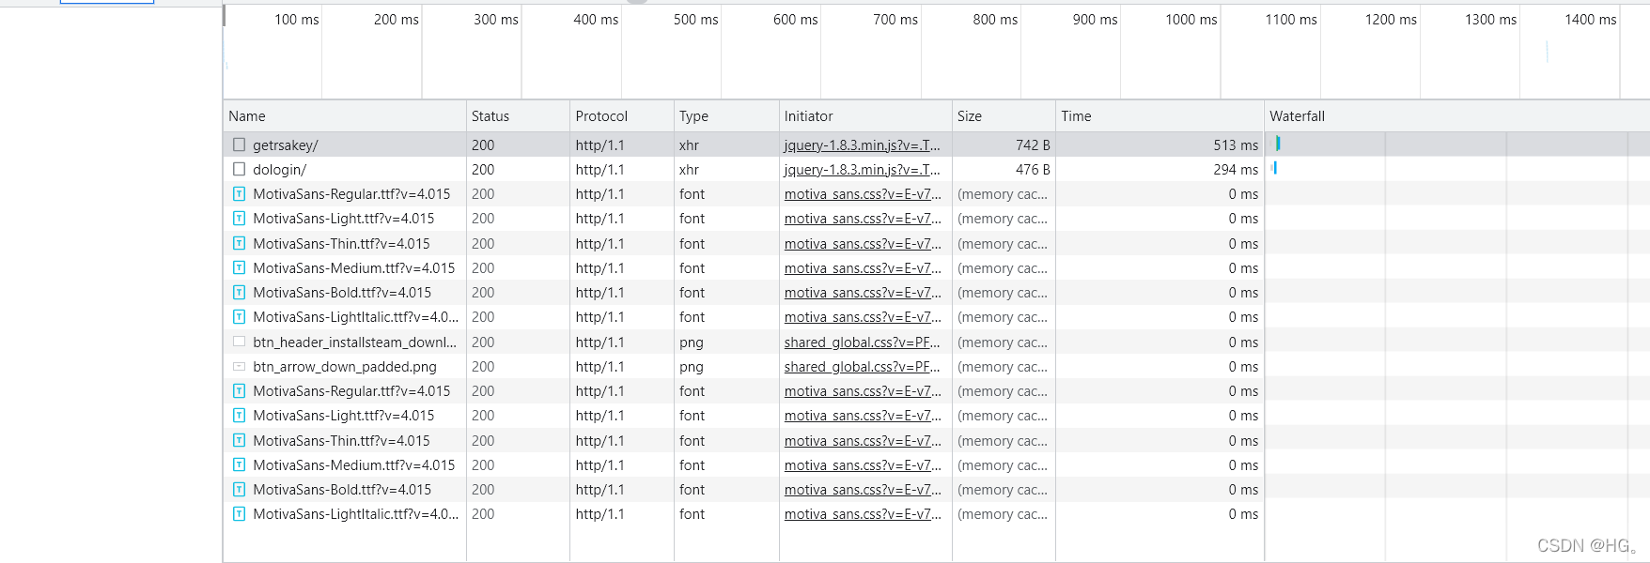Sort requests by the Status column header

click(x=518, y=116)
